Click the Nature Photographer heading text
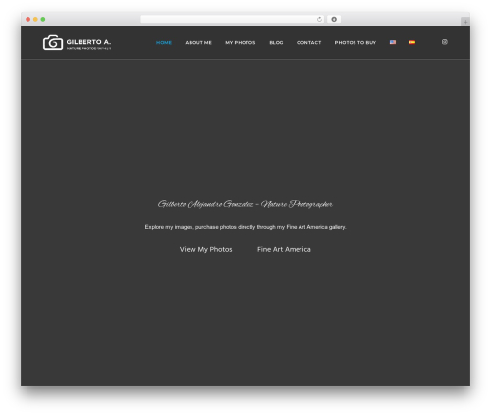Viewport: 491px width, 415px height. [x=245, y=204]
